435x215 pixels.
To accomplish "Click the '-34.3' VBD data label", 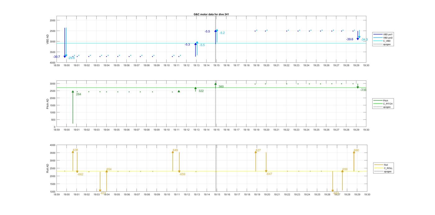I will coord(364,40).
